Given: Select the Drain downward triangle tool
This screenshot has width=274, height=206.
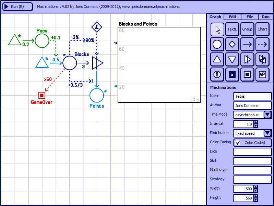Looking at the screenshot, I should coord(232,59).
